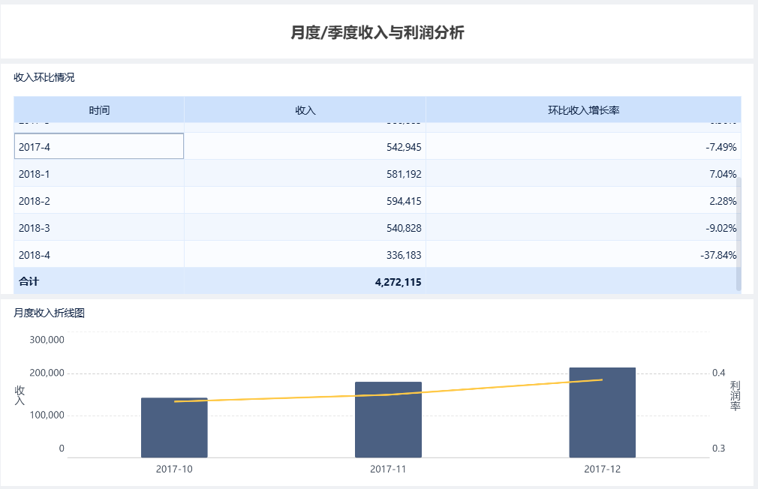This screenshot has height=489, width=758.
Task: Click the 2017-10 income bar
Action: (x=174, y=427)
